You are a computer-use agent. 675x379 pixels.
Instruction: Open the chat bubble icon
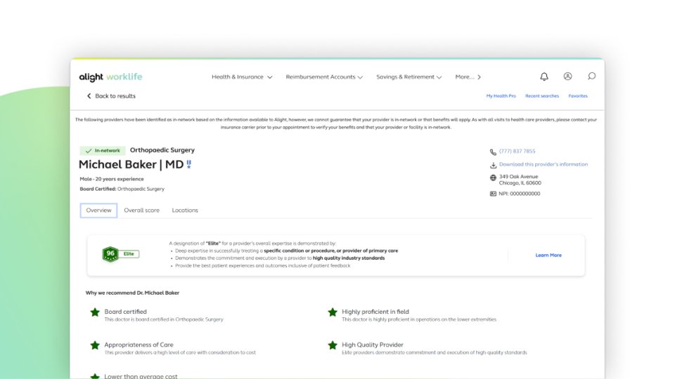(591, 76)
